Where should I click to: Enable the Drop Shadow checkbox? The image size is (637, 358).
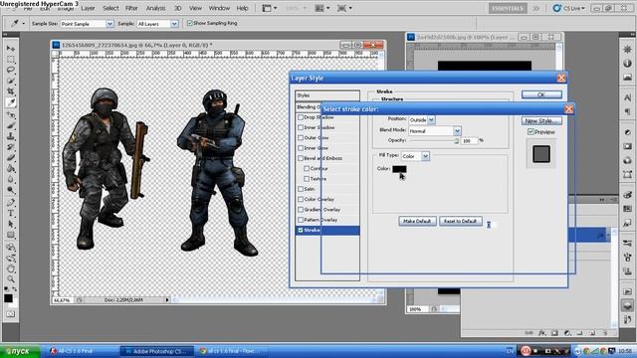tap(301, 117)
